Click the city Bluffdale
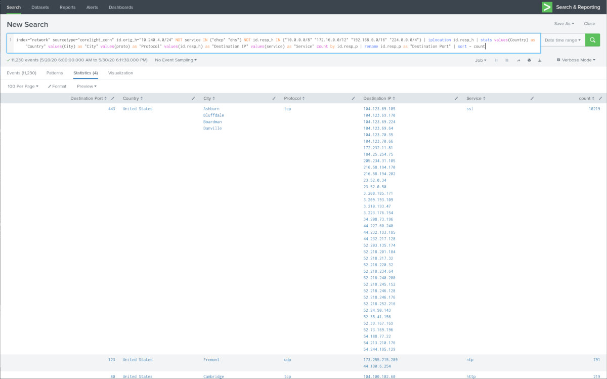The height and width of the screenshot is (379, 607). 213,115
